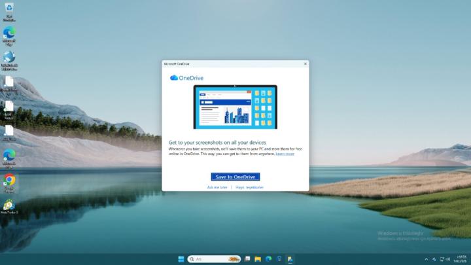Open Edge shortcut directly above Google Chrome
The width and height of the screenshot is (471, 265).
9,159
